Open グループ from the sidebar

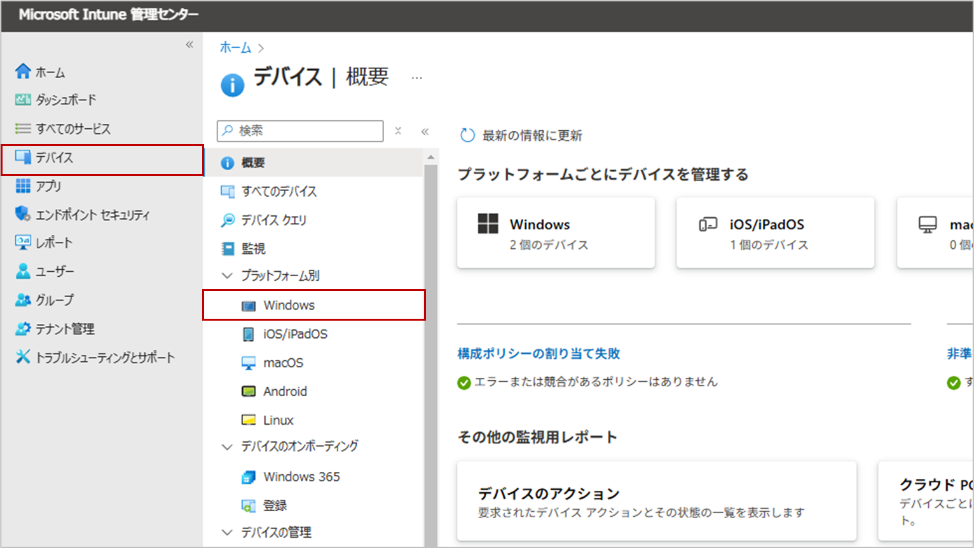tap(56, 300)
